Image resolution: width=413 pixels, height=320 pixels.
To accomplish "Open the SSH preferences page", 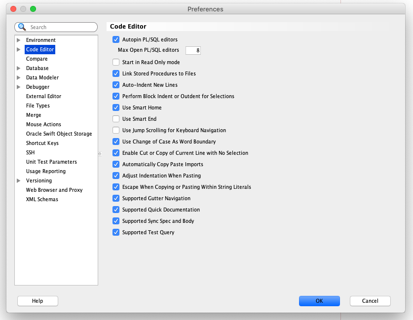I will point(31,152).
